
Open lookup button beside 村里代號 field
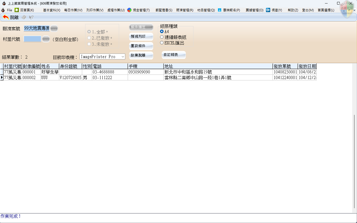tap(46, 39)
